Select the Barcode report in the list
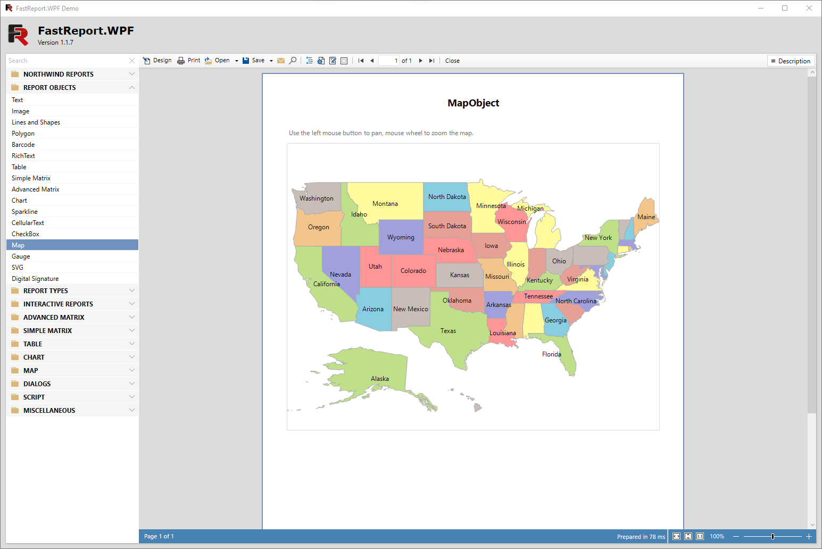The height and width of the screenshot is (549, 822). coord(23,145)
